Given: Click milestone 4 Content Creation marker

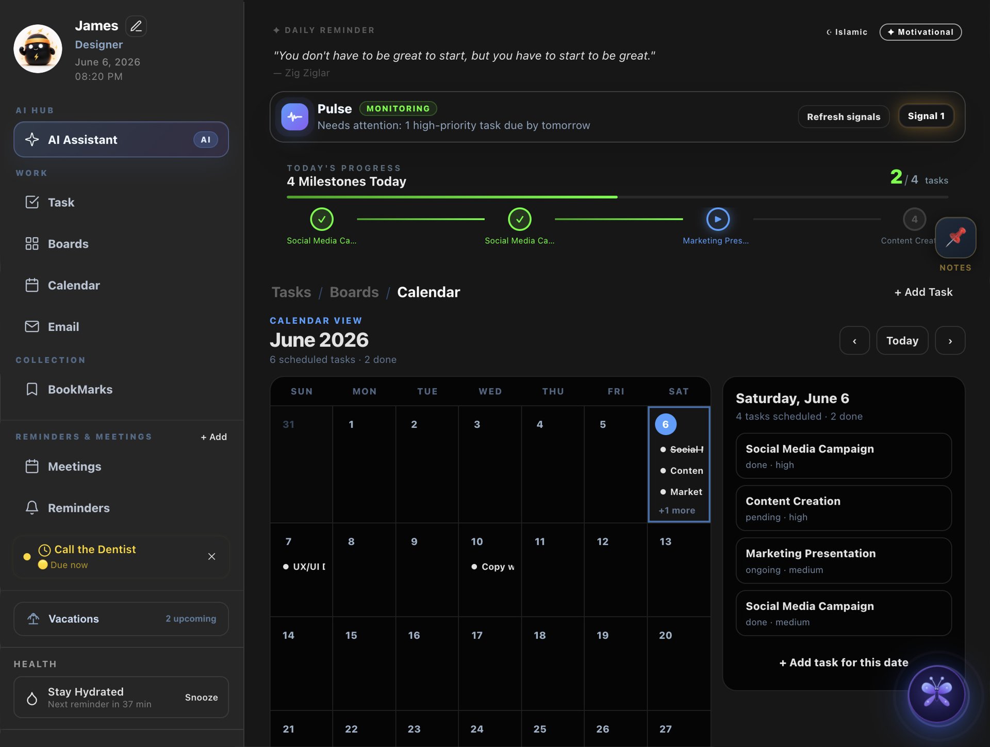Looking at the screenshot, I should 914,219.
